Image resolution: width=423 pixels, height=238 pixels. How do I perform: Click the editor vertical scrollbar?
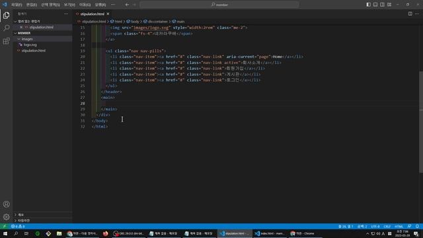tap(421, 122)
